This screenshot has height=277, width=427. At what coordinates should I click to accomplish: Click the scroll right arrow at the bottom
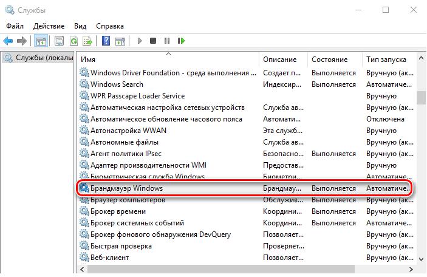411,269
